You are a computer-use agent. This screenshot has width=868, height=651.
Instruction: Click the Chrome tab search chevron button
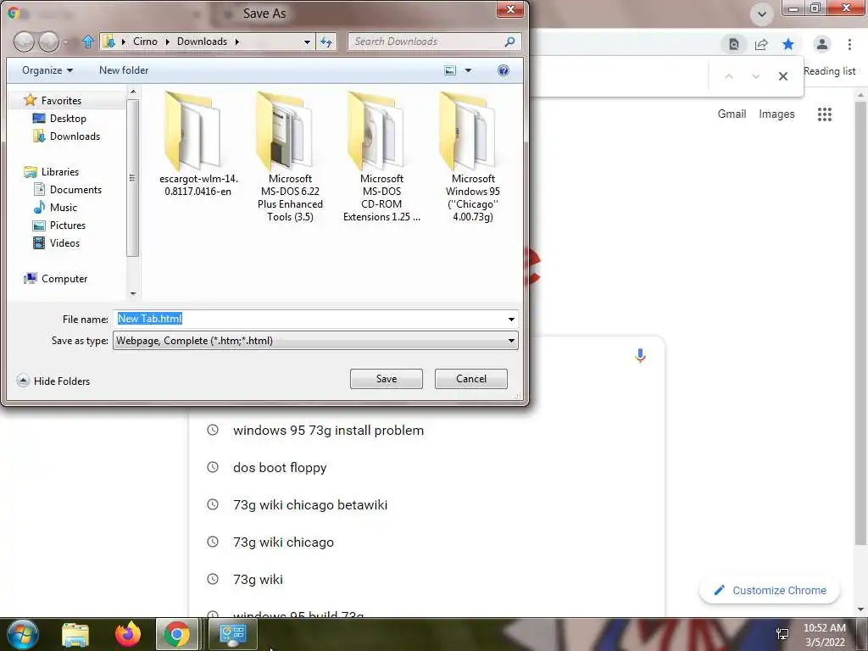point(762,14)
